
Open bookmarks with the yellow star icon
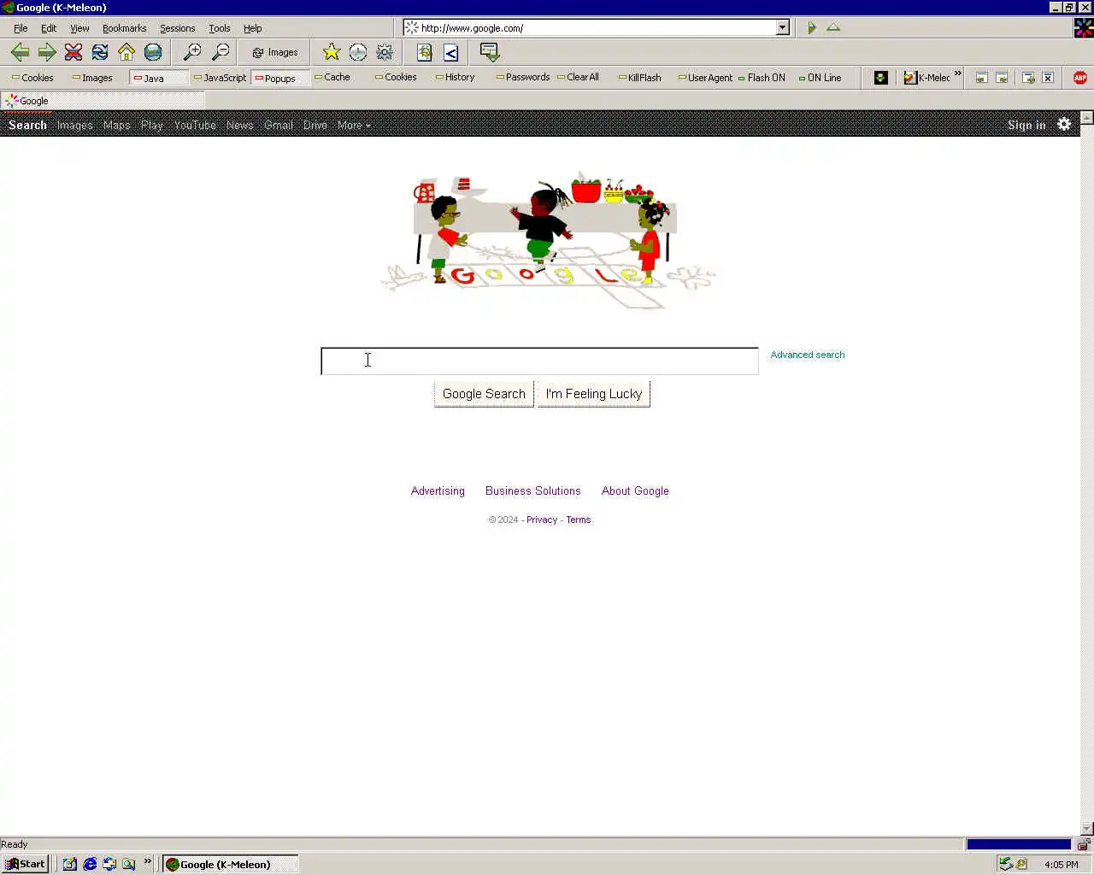pyautogui.click(x=332, y=52)
